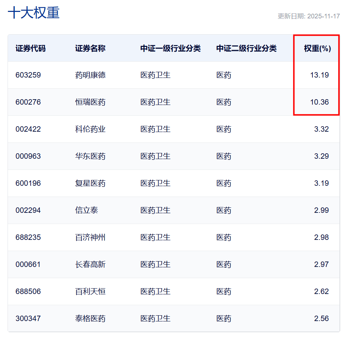Viewport: 346px width, 338px height.
Task: Select stock code 600196
Action: (x=28, y=183)
